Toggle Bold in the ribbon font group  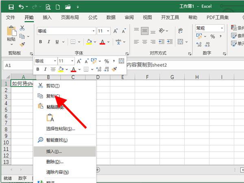coord(41,41)
